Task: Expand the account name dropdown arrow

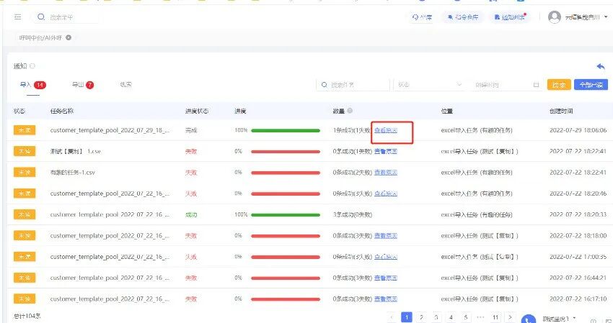Action: click(x=607, y=17)
